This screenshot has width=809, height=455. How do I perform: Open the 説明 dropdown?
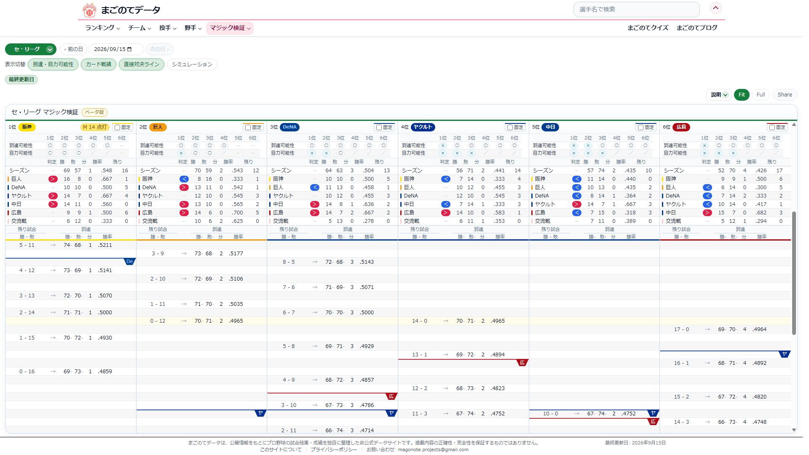coord(719,95)
